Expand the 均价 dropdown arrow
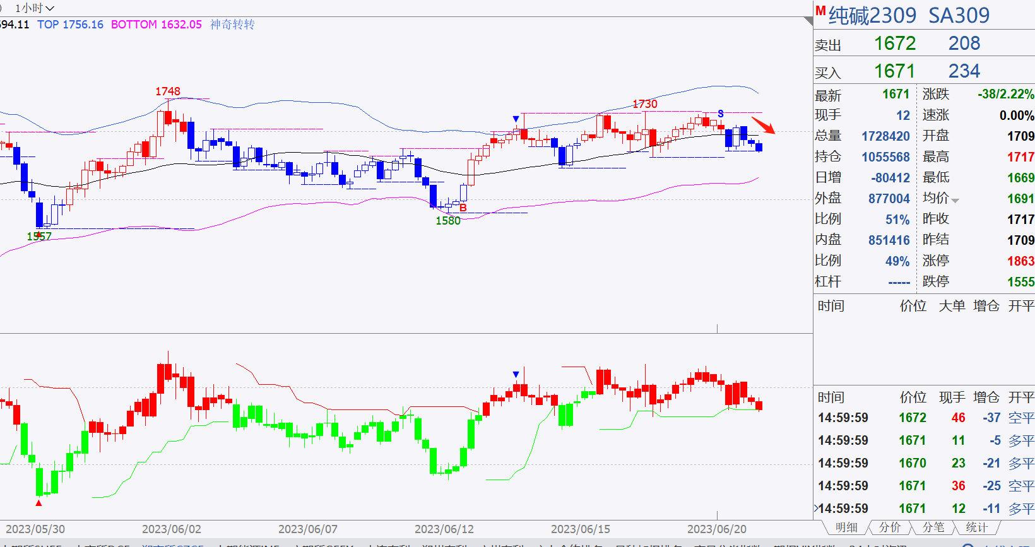Viewport: 1035px width, 547px height. (955, 201)
